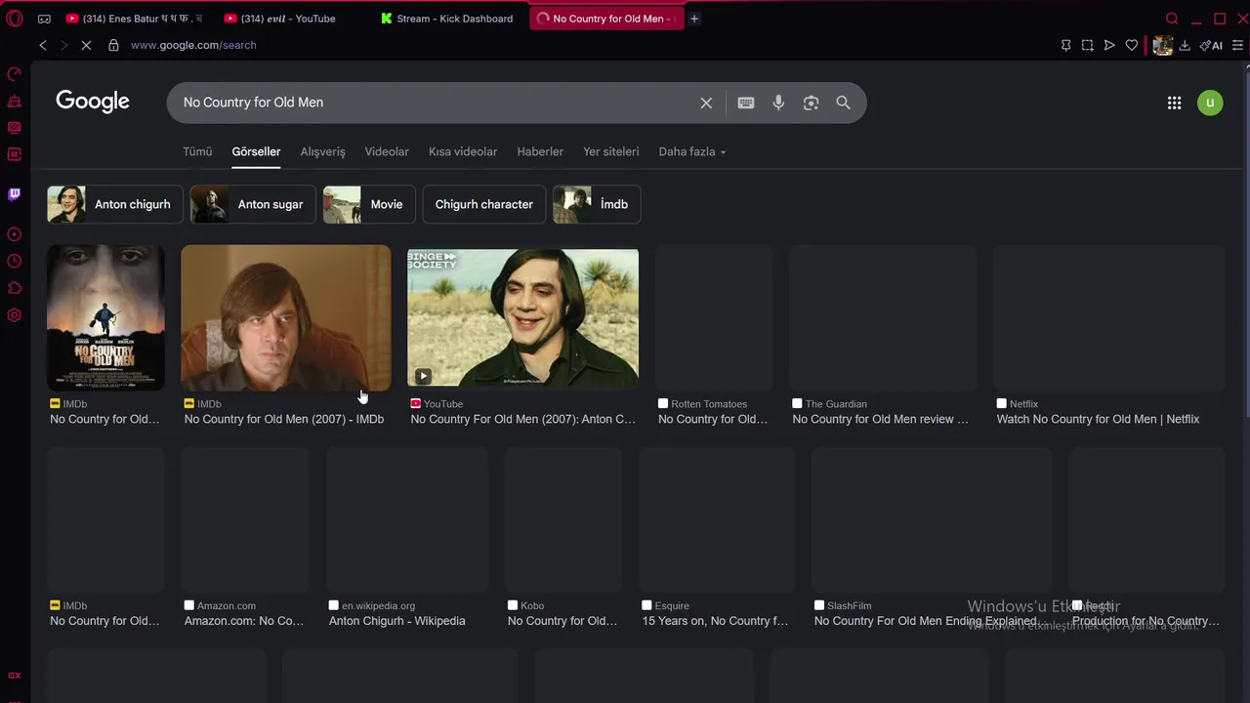Screen dimensions: 1250x703
Task: Open the Google apps grid
Action: [1175, 103]
